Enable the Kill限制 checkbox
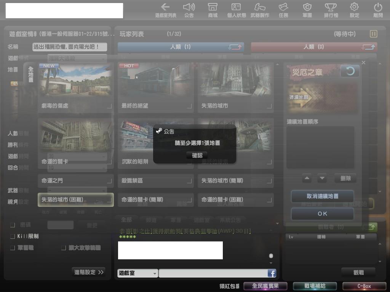Viewport: 390px width, 292px height. 13,236
